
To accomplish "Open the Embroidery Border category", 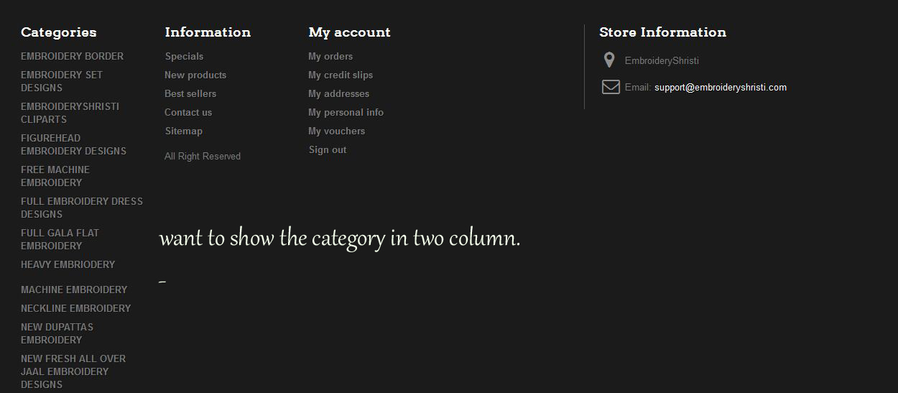I will (x=72, y=56).
